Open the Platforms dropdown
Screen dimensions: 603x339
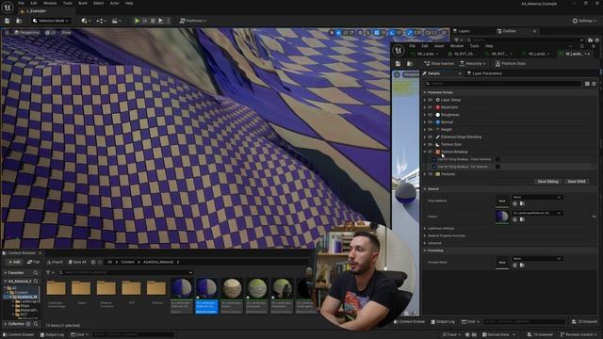coord(192,21)
